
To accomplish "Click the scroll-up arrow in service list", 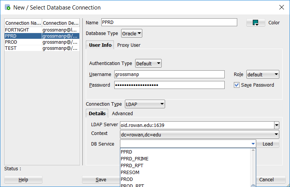I will (x=253, y=150).
